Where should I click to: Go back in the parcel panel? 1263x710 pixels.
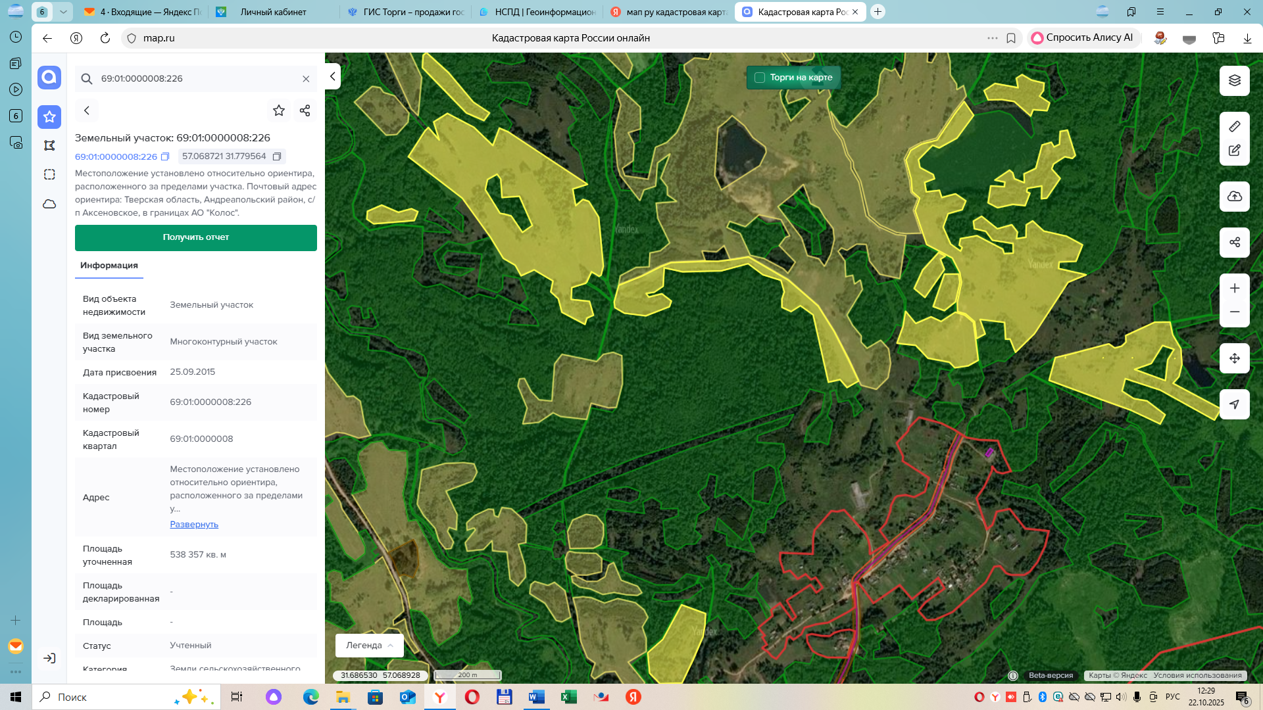click(87, 110)
